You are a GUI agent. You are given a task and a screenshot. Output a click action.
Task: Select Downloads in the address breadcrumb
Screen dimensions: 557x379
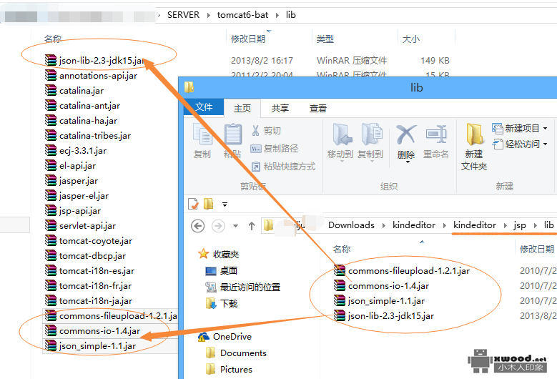[x=351, y=225]
